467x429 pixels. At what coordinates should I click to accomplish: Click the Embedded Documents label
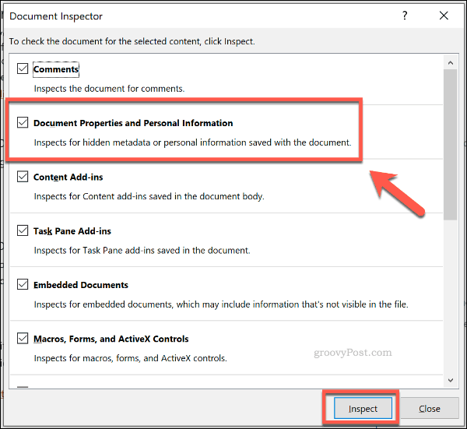tap(81, 285)
